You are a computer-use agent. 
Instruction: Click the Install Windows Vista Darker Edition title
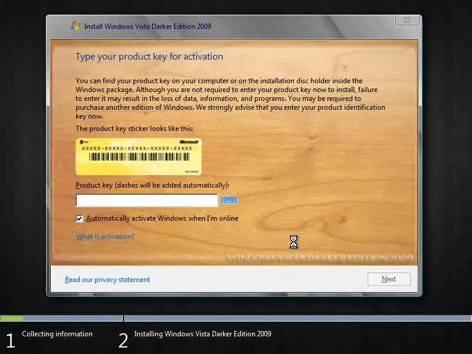pyautogui.click(x=147, y=27)
